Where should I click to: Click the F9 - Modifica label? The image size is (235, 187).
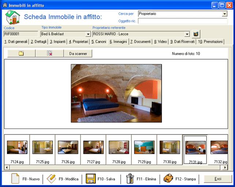(x=68, y=179)
